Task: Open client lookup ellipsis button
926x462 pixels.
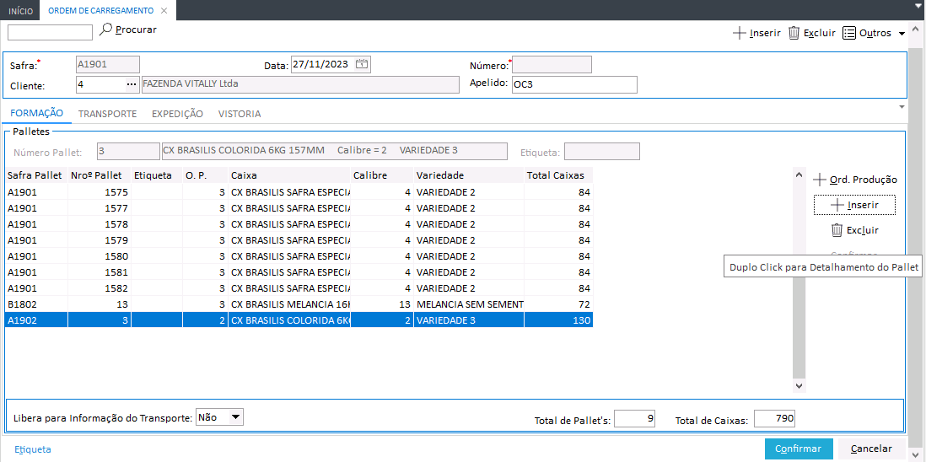Action: 131,85
